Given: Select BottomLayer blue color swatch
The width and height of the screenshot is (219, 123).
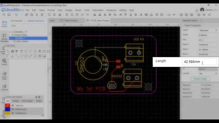Looking at the screenshot, I should pos(8,109).
